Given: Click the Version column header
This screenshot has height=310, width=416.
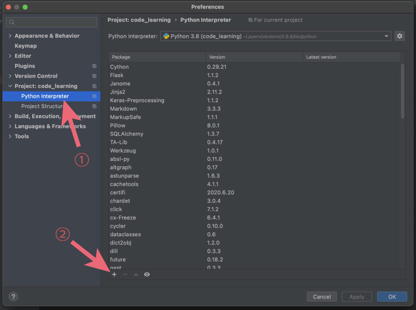Looking at the screenshot, I should [254, 57].
